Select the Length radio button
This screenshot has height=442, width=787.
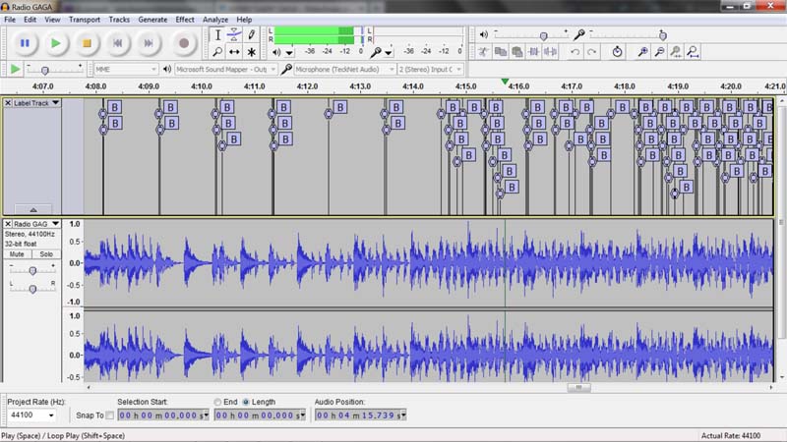point(246,402)
